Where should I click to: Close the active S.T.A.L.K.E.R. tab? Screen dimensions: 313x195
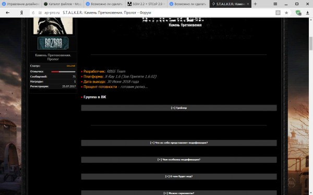pyautogui.click(x=248, y=4)
